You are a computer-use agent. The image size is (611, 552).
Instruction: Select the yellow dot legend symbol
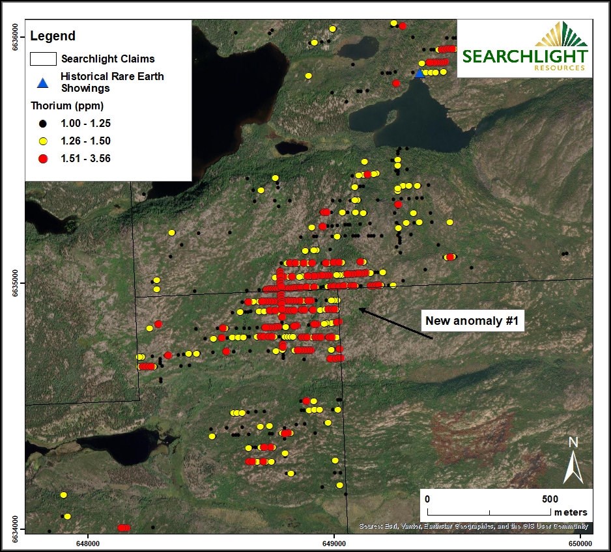tap(43, 141)
